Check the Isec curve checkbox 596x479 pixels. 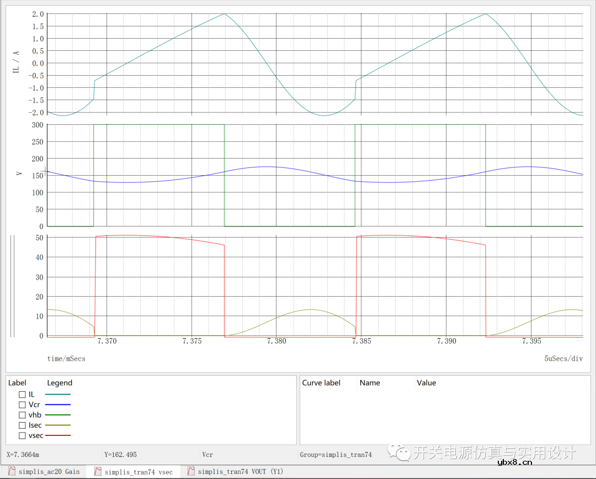click(x=23, y=425)
